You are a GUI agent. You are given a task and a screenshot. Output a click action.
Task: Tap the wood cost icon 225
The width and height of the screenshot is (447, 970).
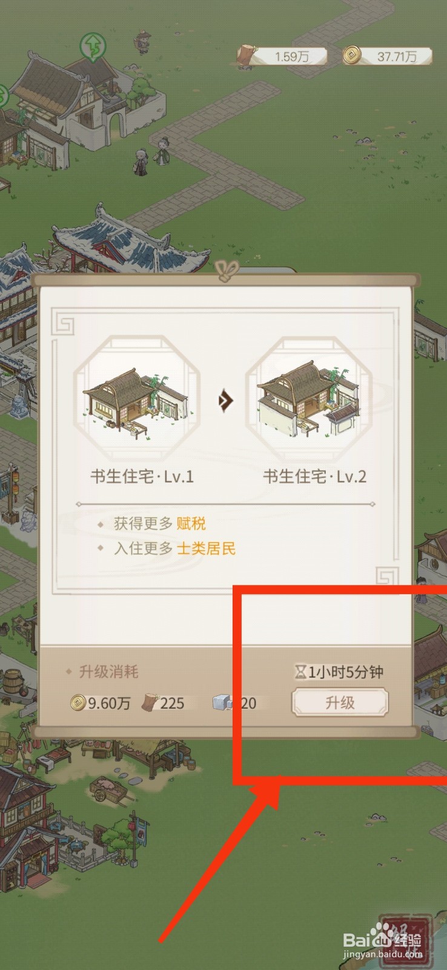point(150,703)
